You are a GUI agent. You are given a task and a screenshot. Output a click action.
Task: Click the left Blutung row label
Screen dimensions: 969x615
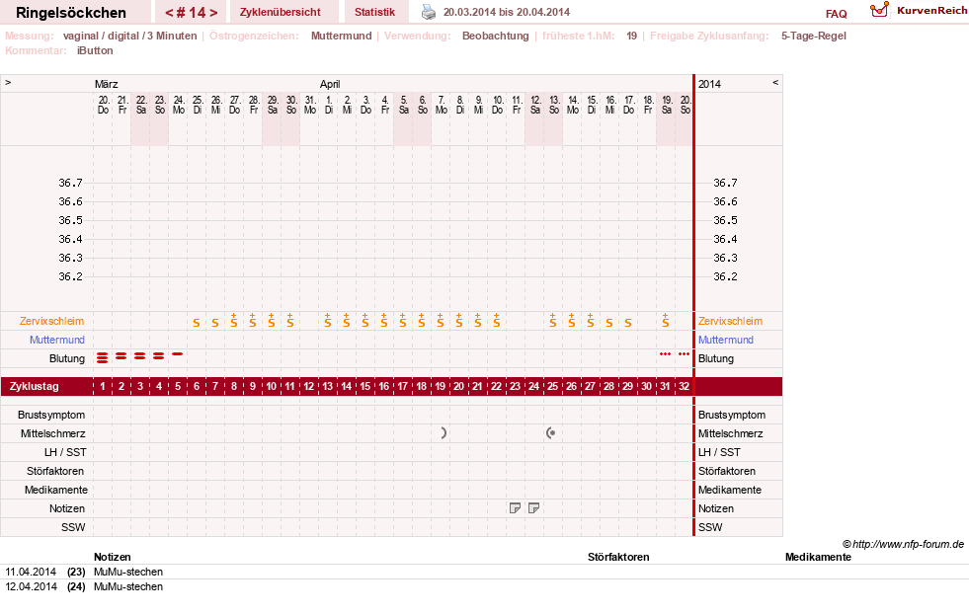point(67,358)
